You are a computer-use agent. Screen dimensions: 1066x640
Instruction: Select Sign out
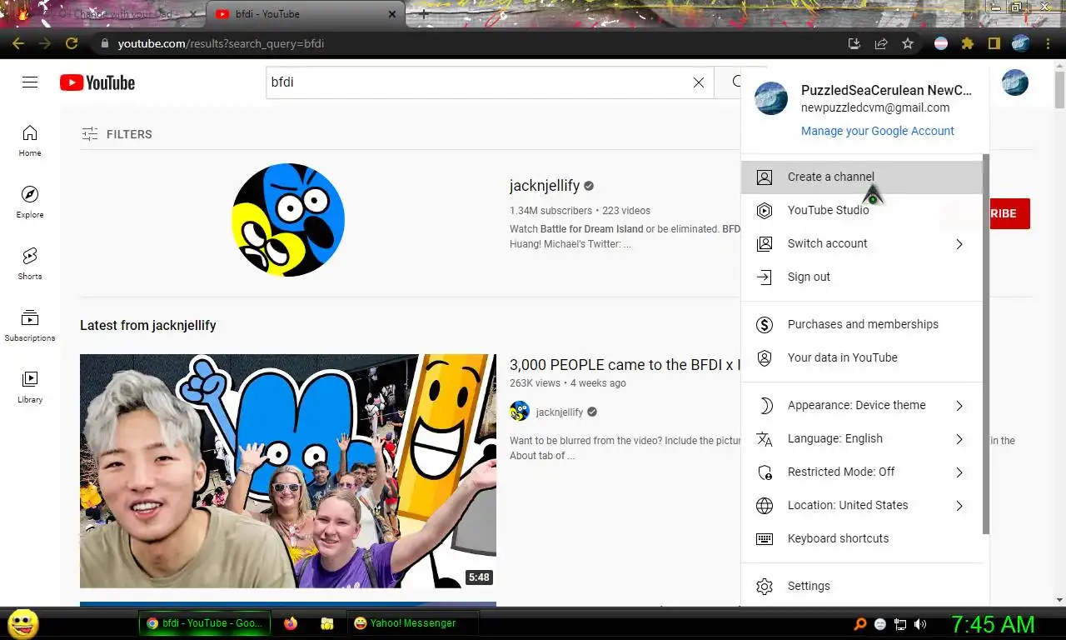pyautogui.click(x=862, y=277)
